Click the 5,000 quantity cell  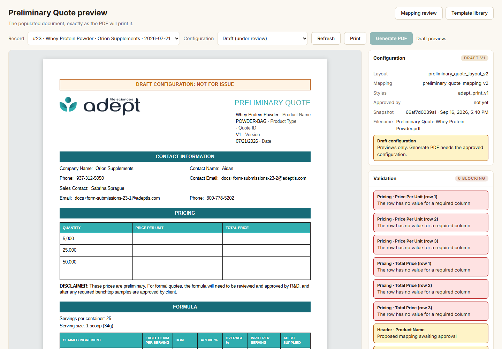96,239
